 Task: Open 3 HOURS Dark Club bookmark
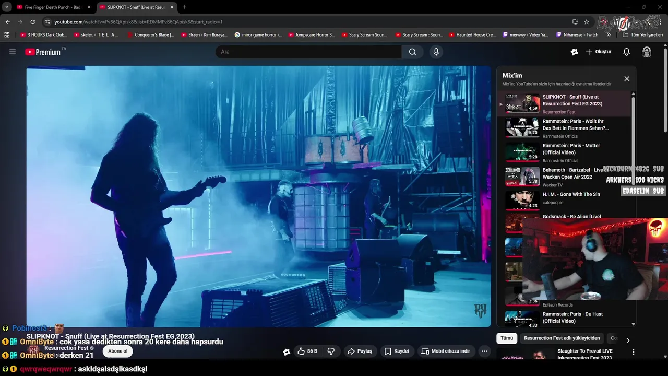(44, 35)
